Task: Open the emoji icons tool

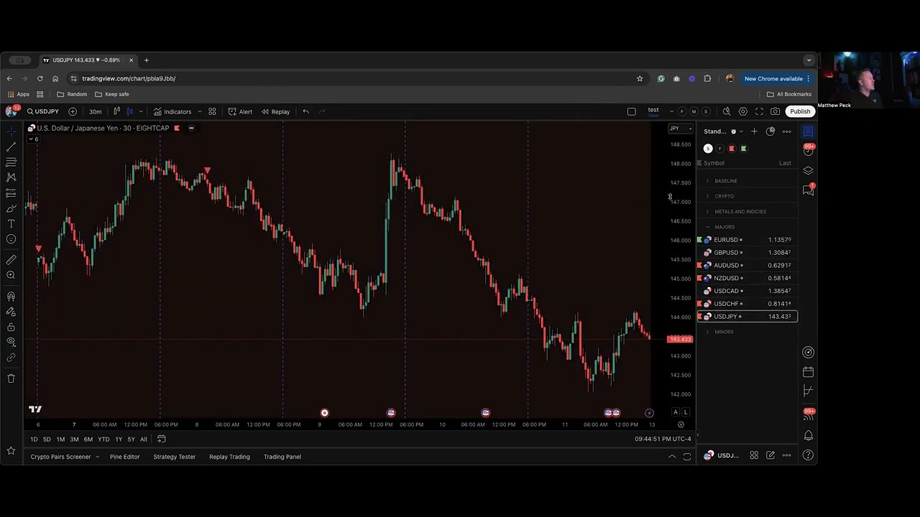Action: (x=11, y=239)
